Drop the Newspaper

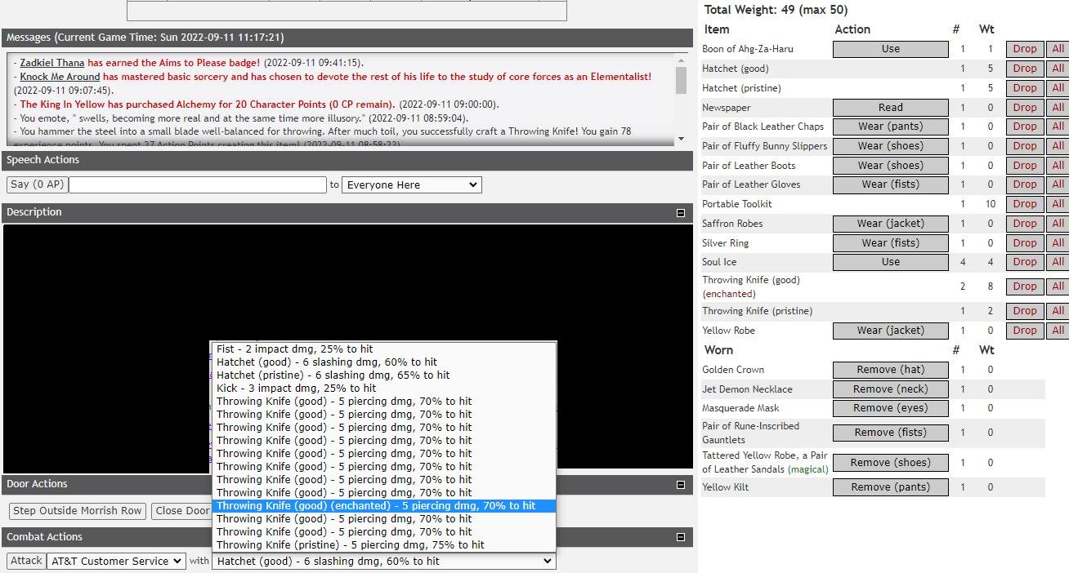coord(1025,108)
